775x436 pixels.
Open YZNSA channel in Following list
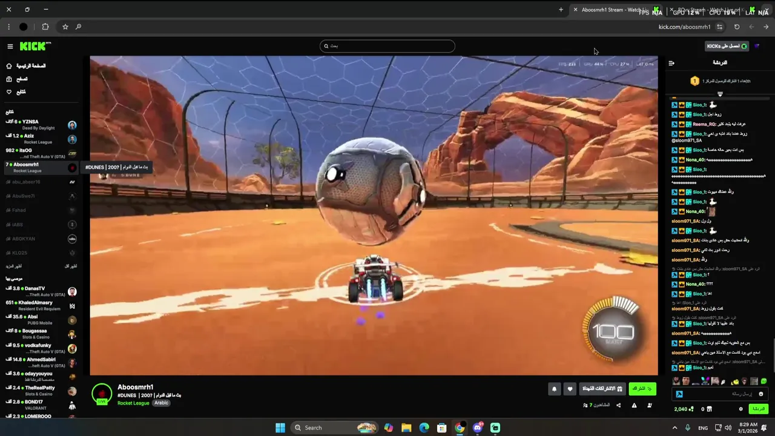pos(40,125)
